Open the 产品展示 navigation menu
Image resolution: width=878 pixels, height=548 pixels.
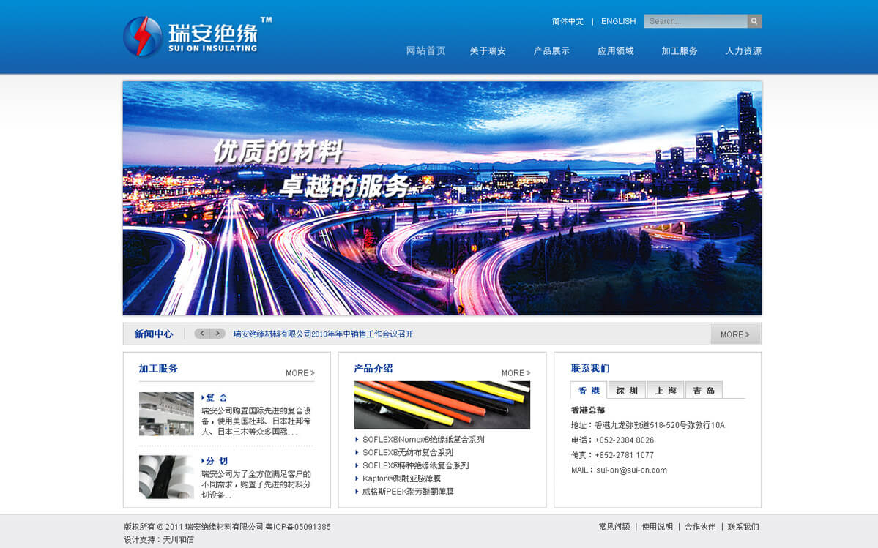551,51
